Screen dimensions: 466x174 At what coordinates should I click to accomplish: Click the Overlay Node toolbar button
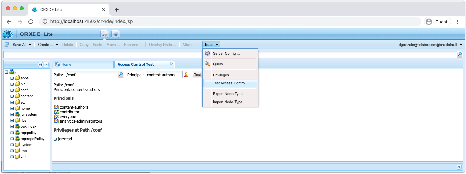pos(163,45)
